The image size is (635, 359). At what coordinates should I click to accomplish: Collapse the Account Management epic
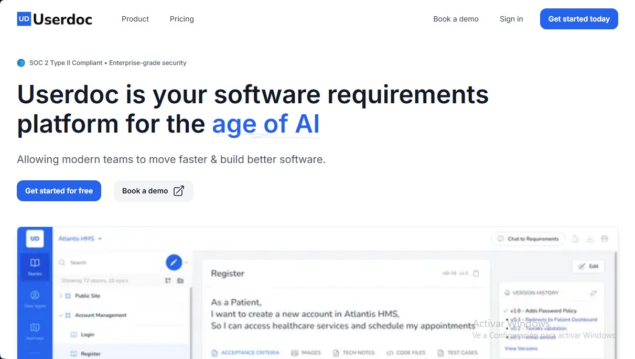[61, 316]
